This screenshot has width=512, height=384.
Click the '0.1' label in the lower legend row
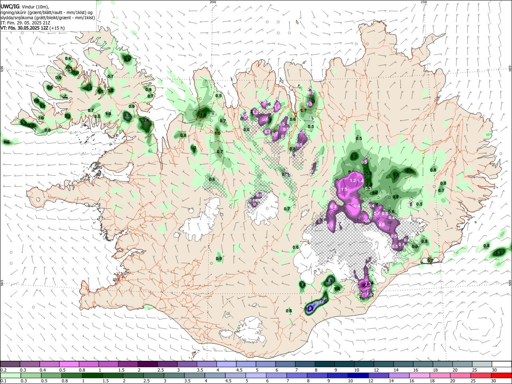[x=3, y=381]
